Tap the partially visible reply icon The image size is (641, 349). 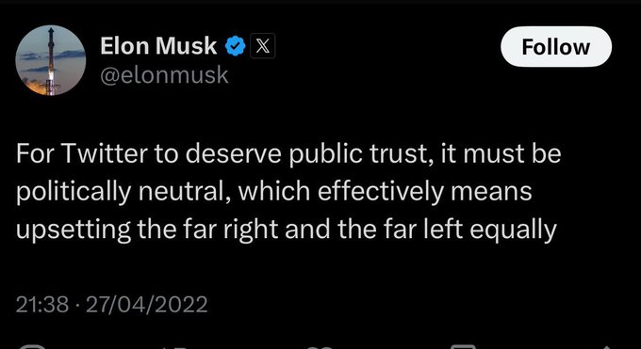click(31, 347)
